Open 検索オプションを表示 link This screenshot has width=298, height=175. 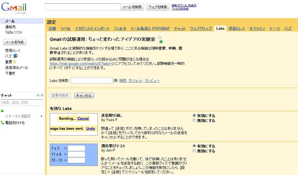184,5
